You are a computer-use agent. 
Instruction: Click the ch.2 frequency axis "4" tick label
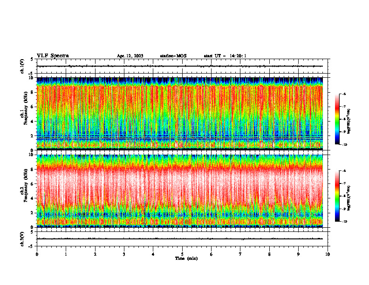33,198
